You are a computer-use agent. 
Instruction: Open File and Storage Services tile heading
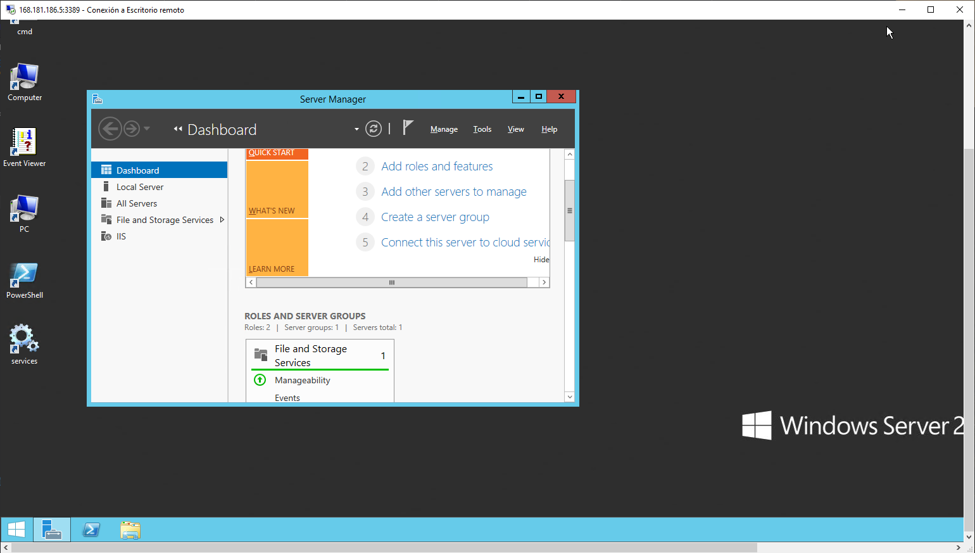tap(311, 355)
